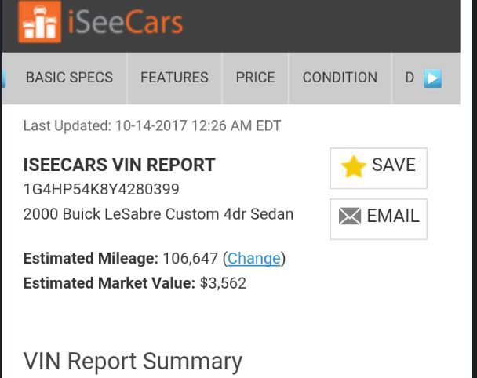Go to the CONDITION tab

[340, 78]
